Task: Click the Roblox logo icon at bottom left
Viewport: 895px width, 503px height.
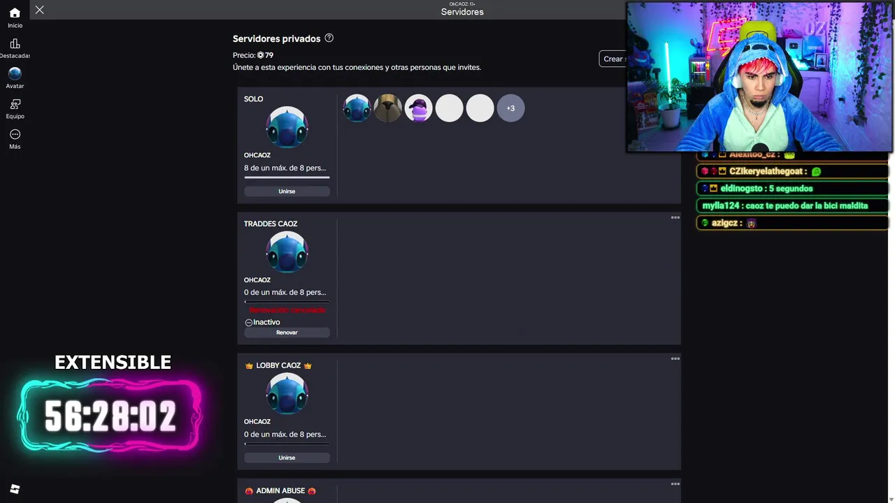Action: (x=15, y=489)
